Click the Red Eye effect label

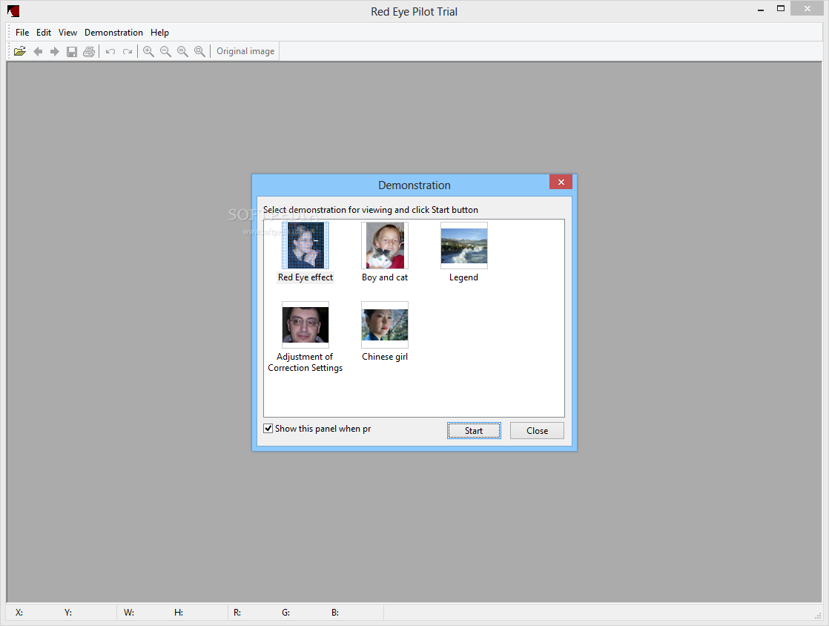[305, 277]
